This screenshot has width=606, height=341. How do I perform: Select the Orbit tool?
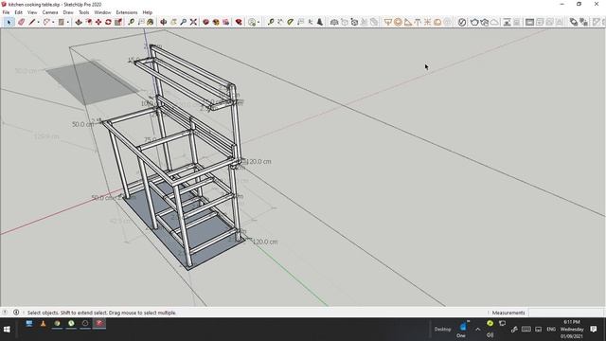tap(164, 22)
